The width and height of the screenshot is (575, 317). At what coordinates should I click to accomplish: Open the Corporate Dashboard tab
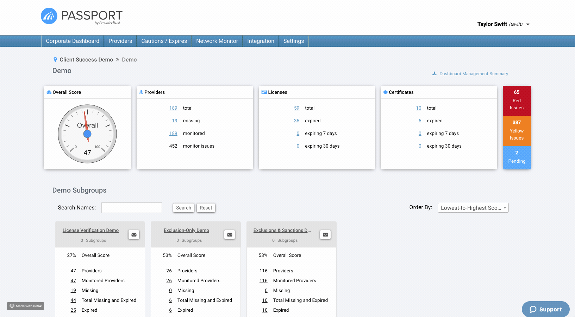point(73,41)
